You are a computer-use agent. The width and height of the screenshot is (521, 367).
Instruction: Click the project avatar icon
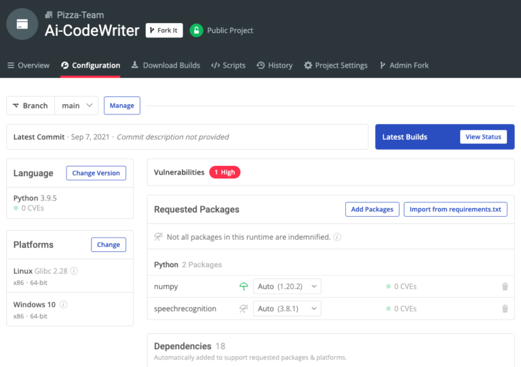22,24
